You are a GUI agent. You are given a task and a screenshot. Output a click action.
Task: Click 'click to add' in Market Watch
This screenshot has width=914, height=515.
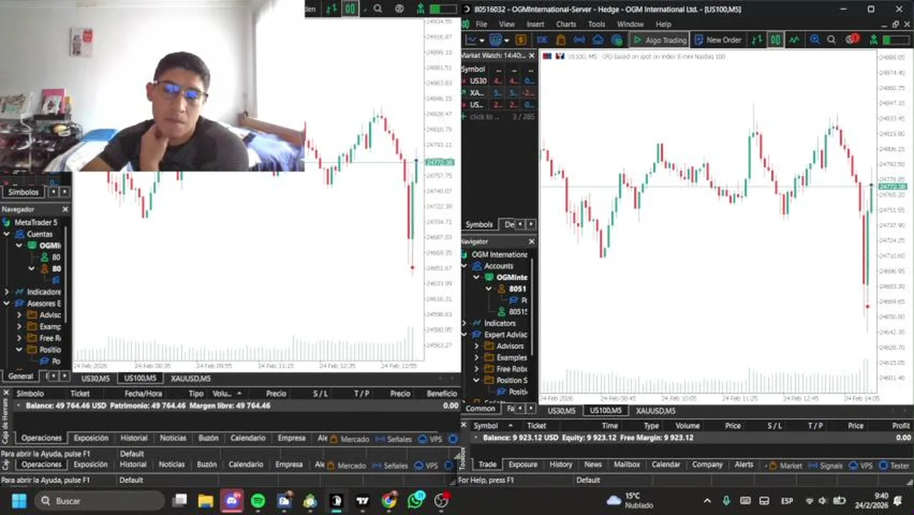[x=484, y=117]
